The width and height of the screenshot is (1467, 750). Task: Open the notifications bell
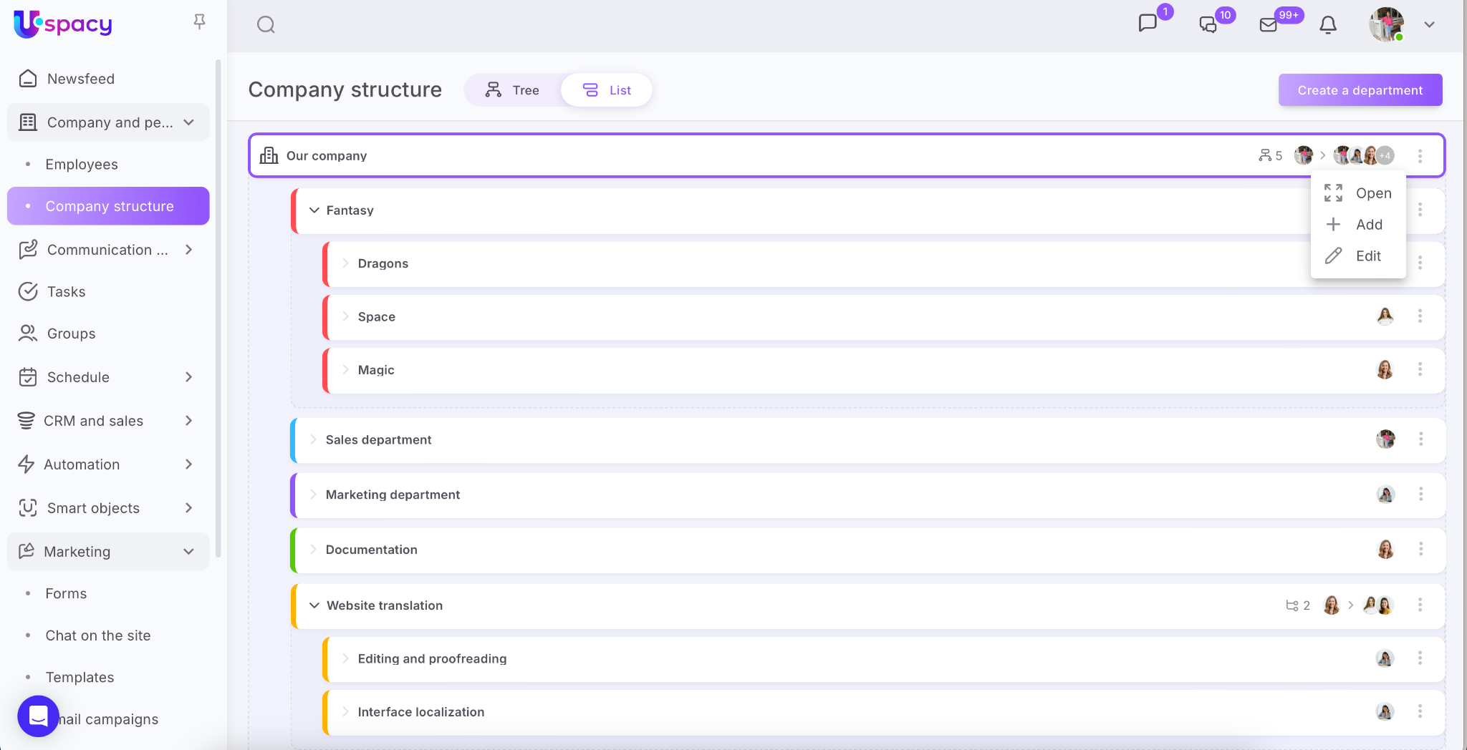tap(1328, 25)
